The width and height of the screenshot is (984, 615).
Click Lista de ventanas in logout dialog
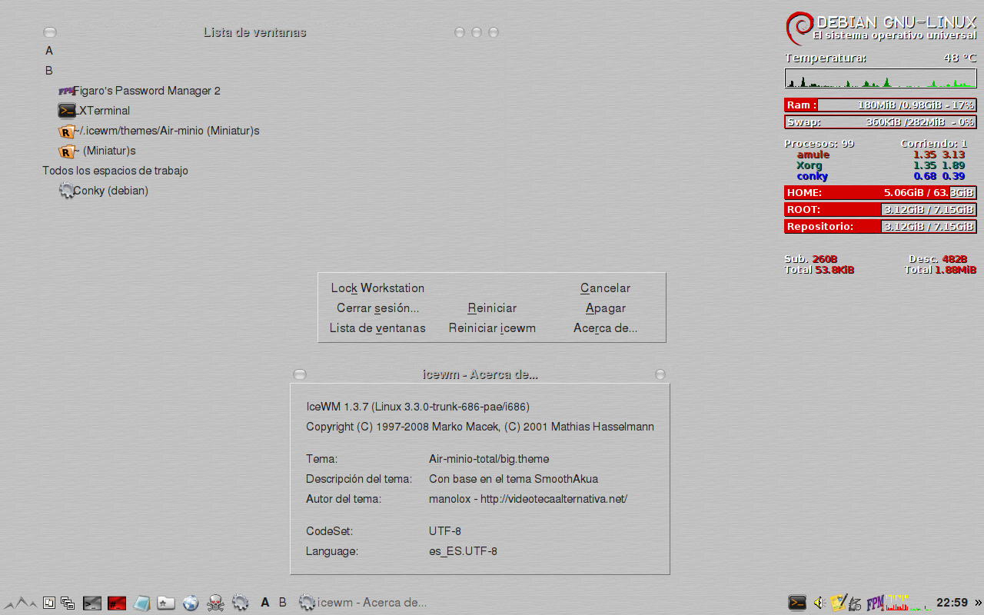377,328
